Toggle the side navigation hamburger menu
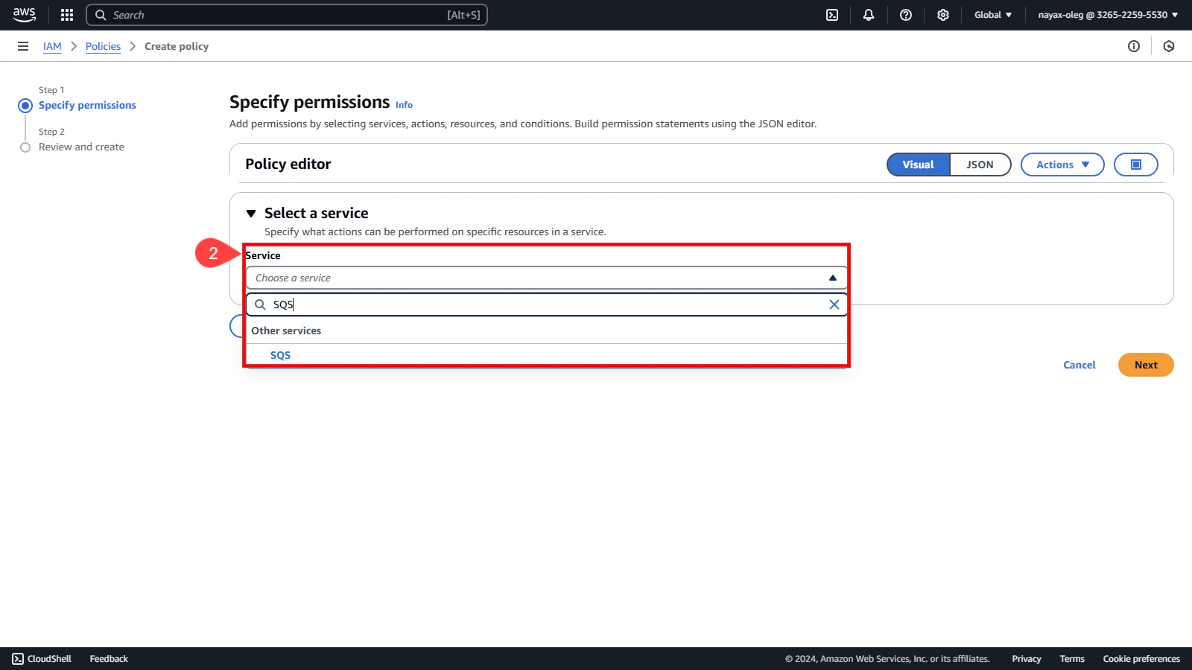 click(x=23, y=46)
